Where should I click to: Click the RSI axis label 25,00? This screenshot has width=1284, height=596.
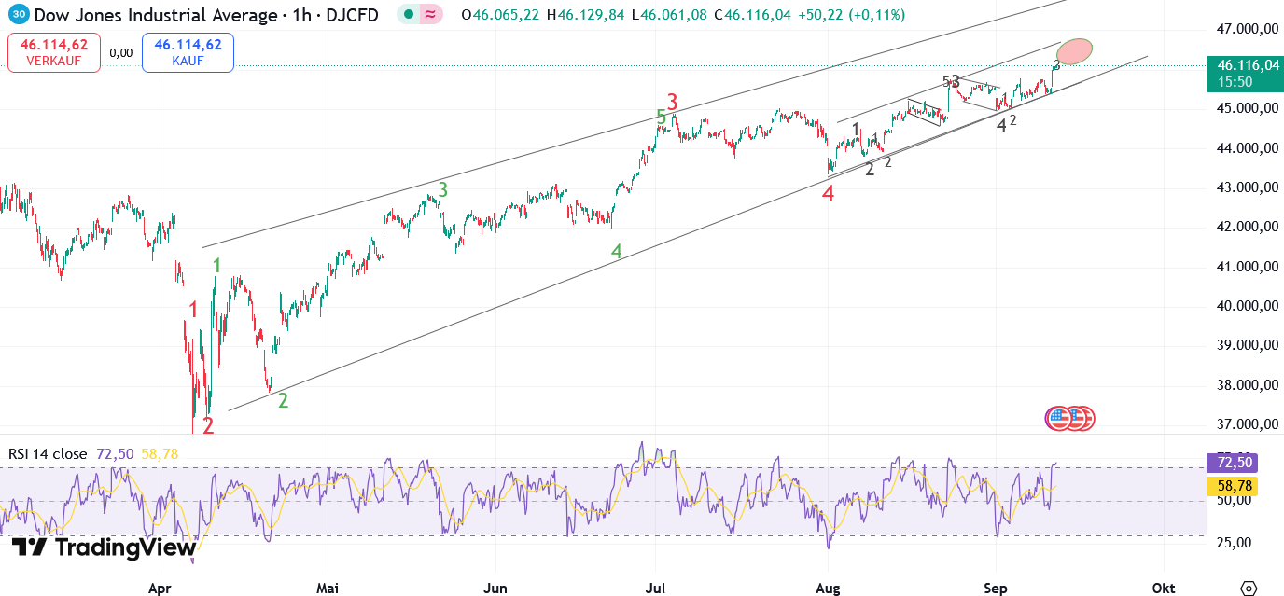click(x=1232, y=543)
